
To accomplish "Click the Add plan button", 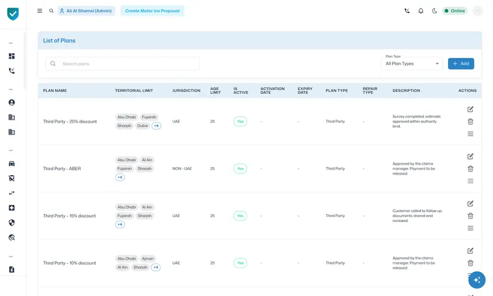I will (461, 64).
